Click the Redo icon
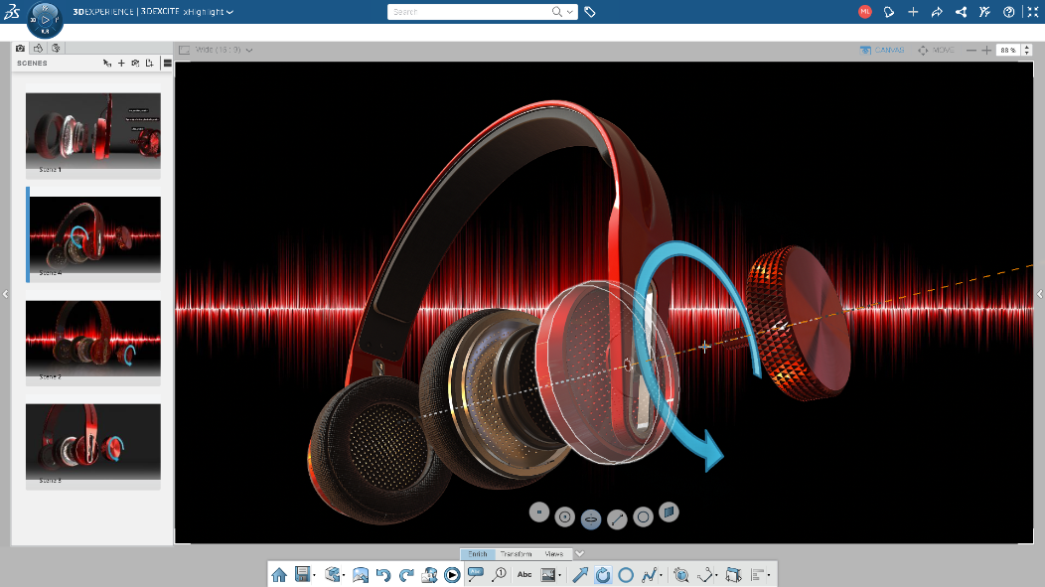This screenshot has width=1045, height=587. coord(406,574)
